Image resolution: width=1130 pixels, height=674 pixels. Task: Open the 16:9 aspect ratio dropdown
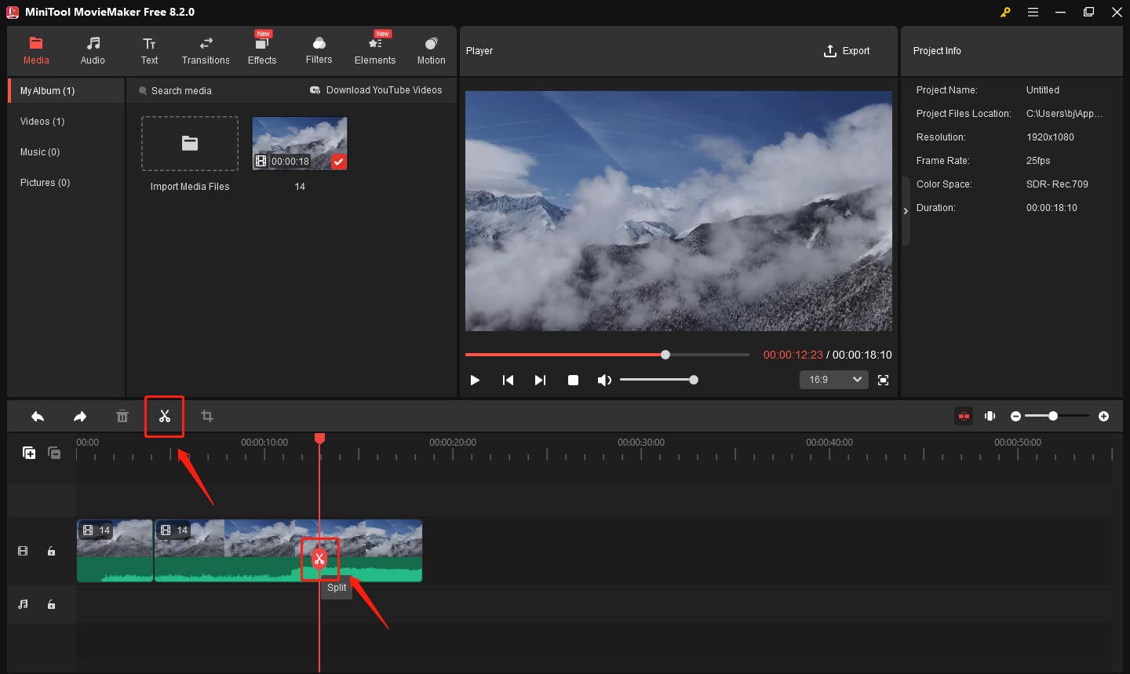833,380
